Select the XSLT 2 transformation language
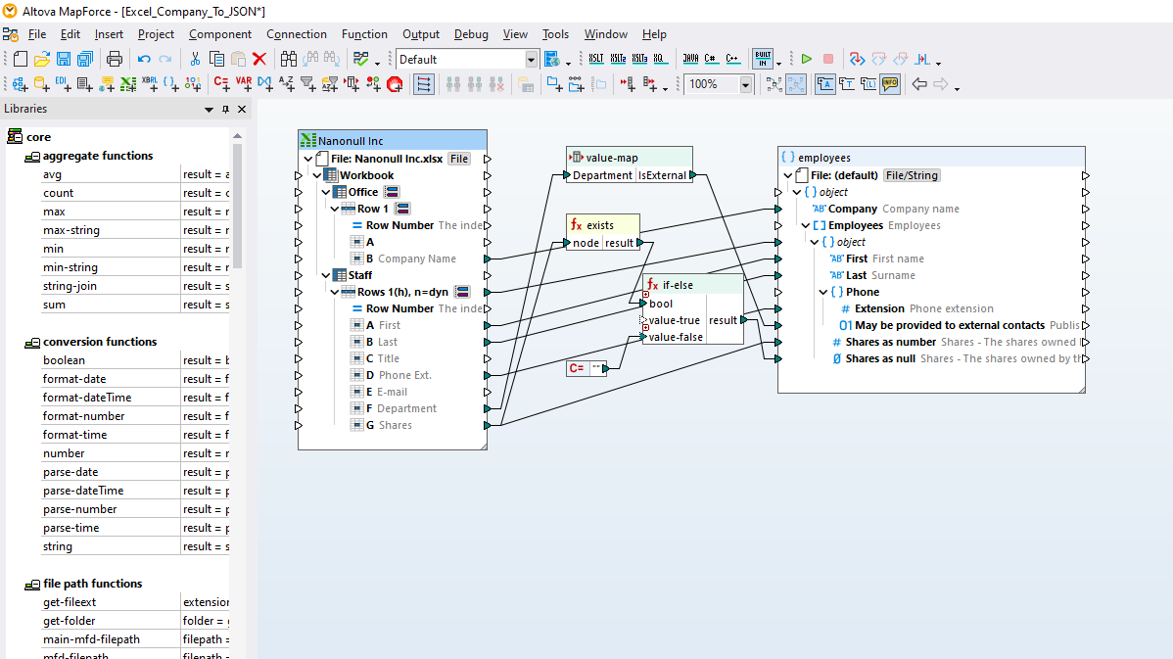 616,58
